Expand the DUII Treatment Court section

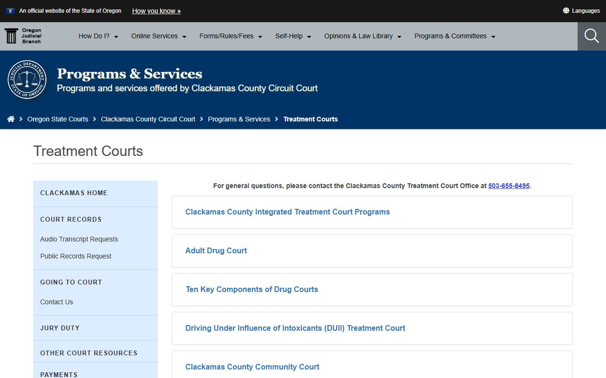(x=372, y=328)
